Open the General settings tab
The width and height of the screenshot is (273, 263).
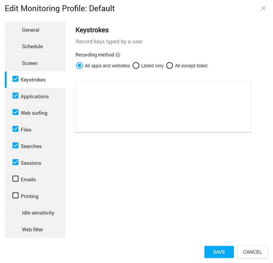click(x=31, y=30)
